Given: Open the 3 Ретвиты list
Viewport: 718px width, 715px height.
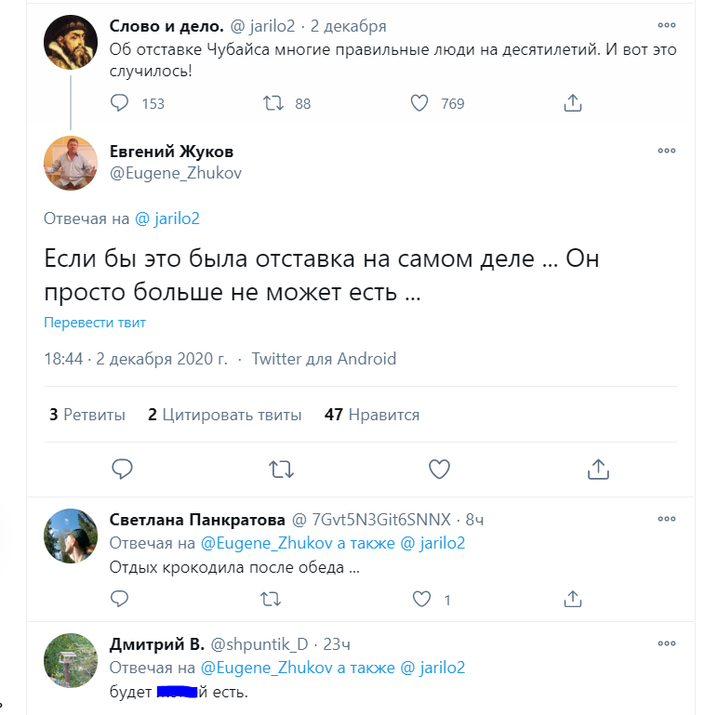Looking at the screenshot, I should (x=87, y=415).
